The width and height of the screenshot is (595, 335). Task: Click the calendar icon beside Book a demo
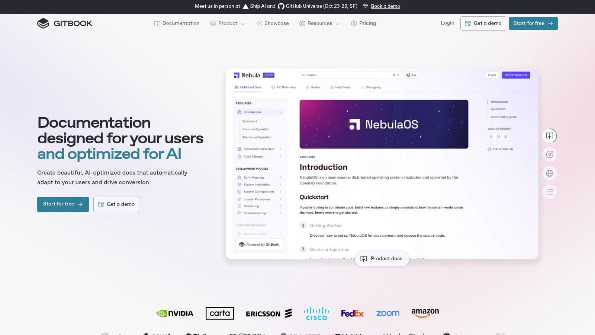(366, 6)
